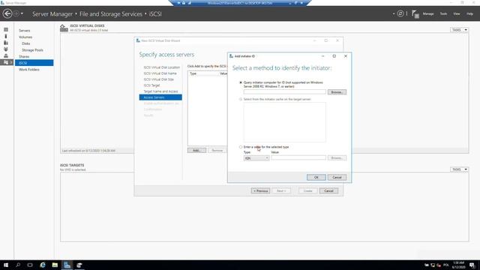480x270 pixels.
Task: Click the POL input language indicator
Action: (446, 265)
